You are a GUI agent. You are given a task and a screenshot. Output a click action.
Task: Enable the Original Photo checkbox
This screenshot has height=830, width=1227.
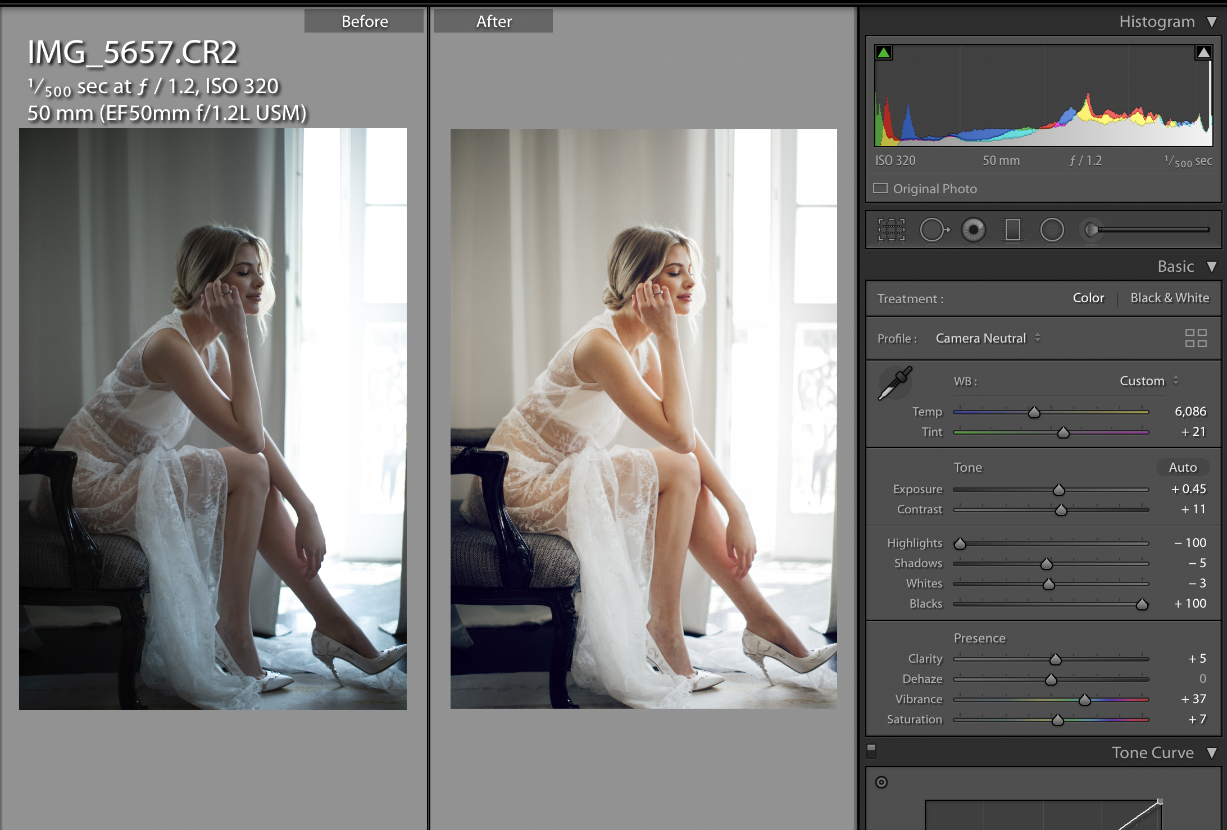coord(880,188)
